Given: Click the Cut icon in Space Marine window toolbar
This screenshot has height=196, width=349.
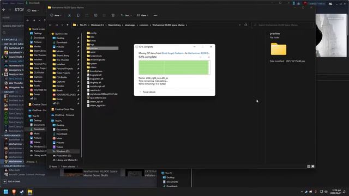Looking at the screenshot, I should point(69,15).
